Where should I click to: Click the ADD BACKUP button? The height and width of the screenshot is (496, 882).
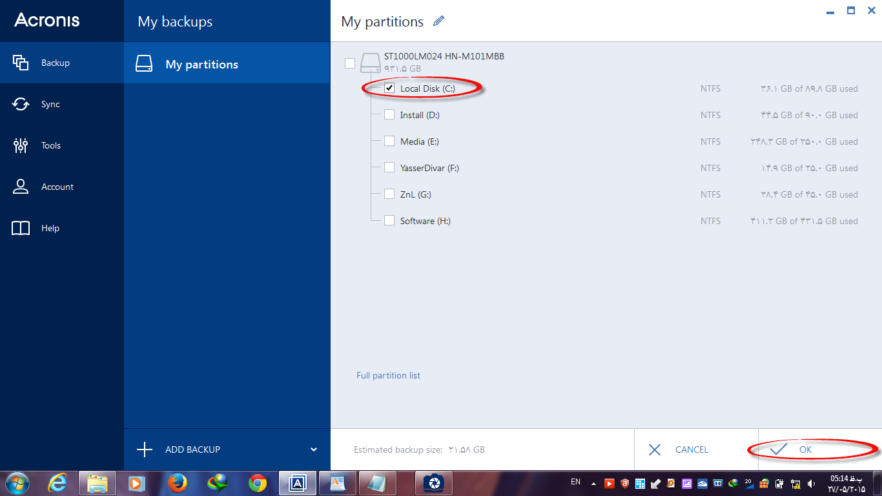coord(227,449)
